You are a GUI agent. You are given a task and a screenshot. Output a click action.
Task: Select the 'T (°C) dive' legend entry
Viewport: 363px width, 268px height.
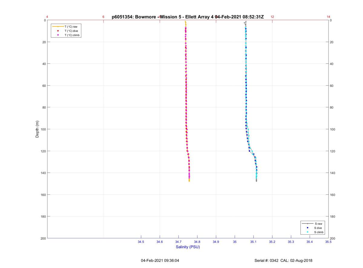pyautogui.click(x=71, y=31)
